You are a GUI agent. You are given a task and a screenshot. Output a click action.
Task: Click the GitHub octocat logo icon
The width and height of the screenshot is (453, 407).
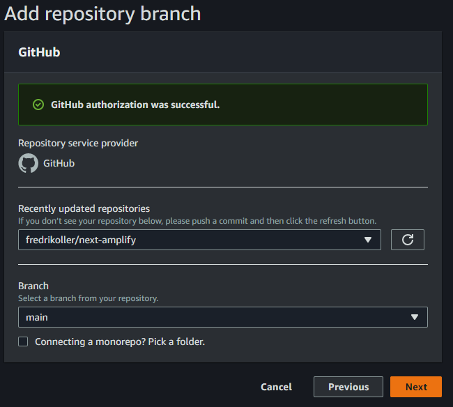29,163
